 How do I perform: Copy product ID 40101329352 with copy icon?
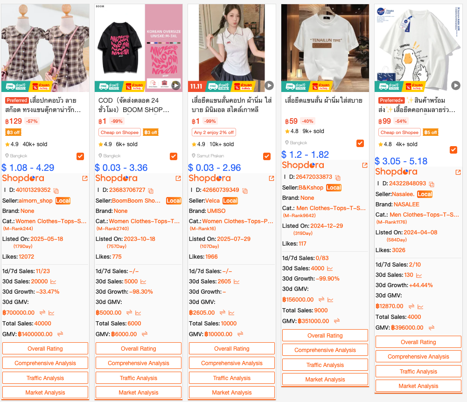[56, 190]
